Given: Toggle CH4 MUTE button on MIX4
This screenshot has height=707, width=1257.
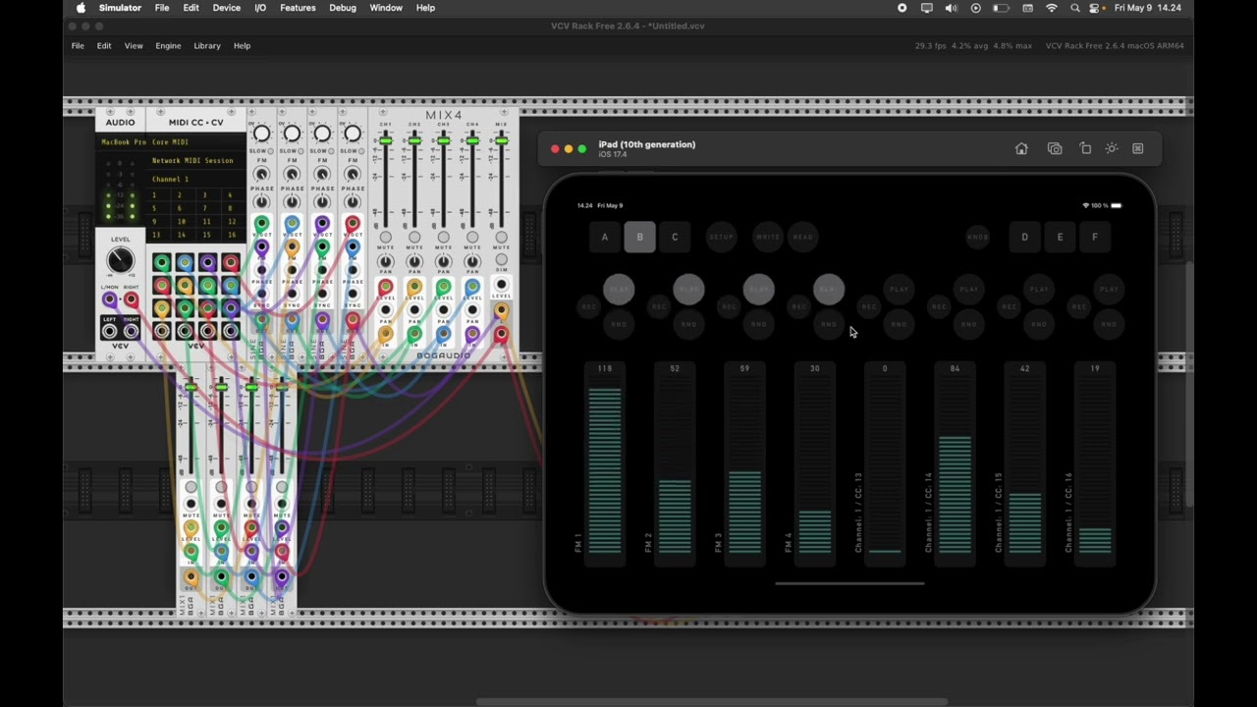Looking at the screenshot, I should click(x=473, y=238).
